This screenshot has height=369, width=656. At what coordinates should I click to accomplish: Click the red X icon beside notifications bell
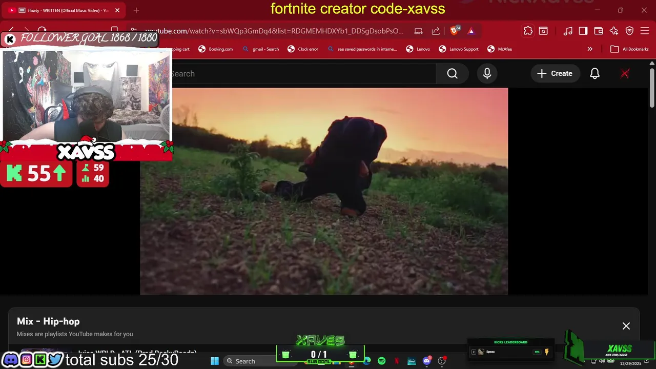click(x=625, y=74)
